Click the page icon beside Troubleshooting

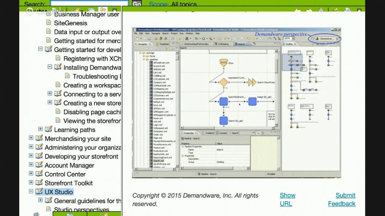pos(67,76)
